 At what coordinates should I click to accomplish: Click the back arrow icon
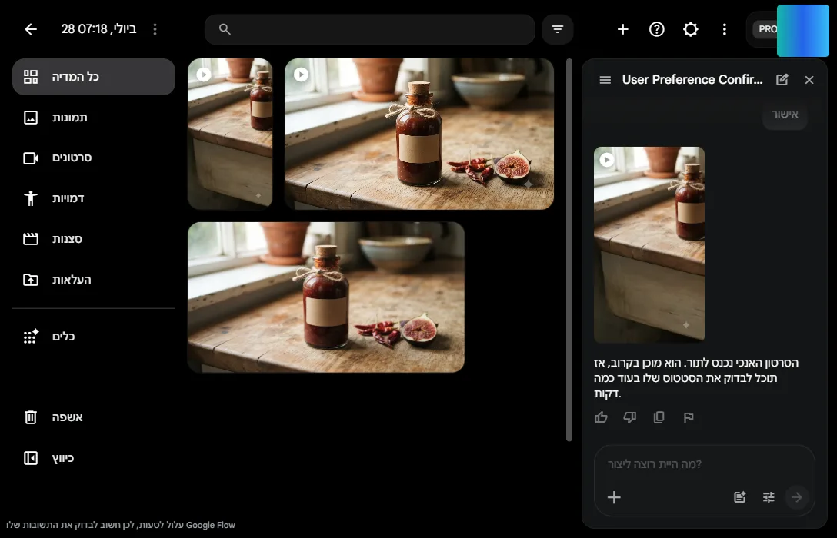pos(31,29)
